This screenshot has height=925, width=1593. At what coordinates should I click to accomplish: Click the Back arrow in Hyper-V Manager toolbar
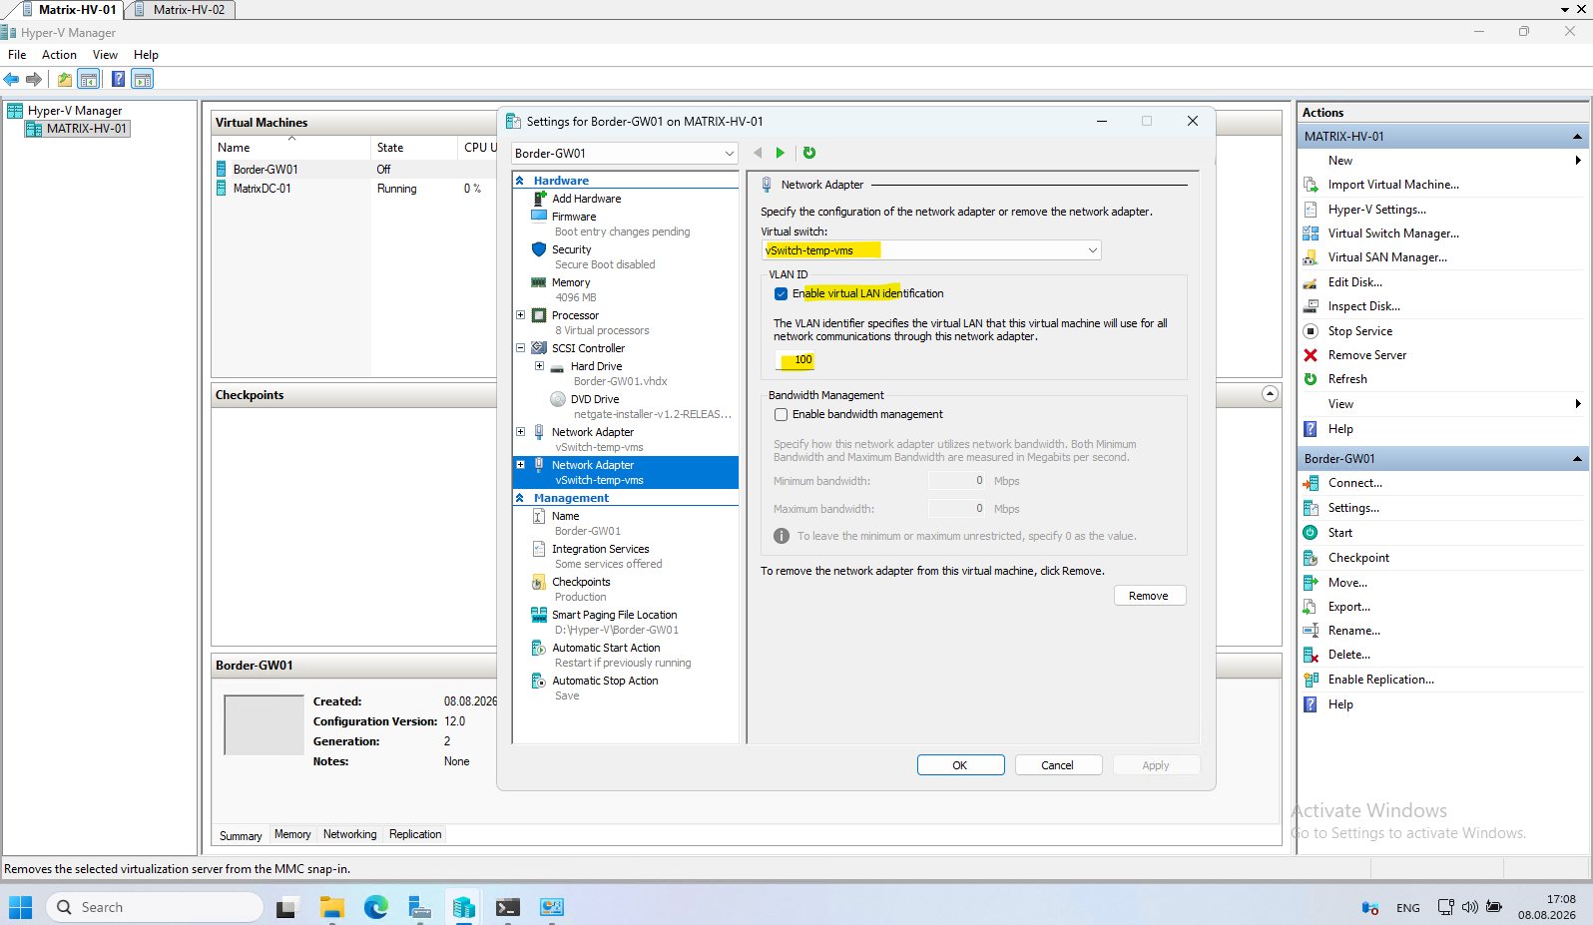tap(12, 79)
